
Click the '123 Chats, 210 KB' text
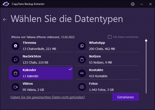coord(35,62)
